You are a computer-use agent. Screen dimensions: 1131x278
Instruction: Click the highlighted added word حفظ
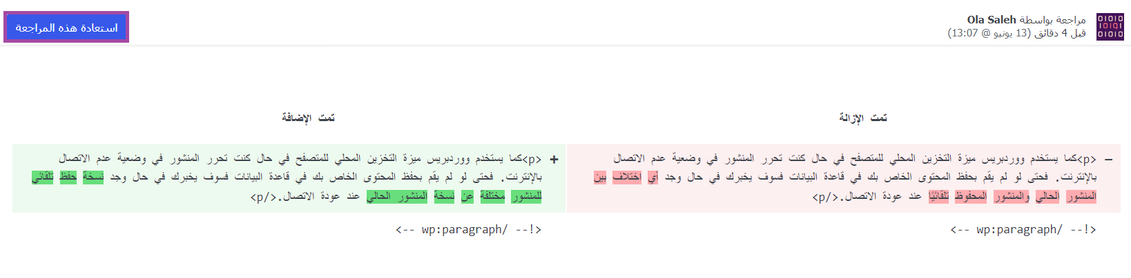[68, 178]
